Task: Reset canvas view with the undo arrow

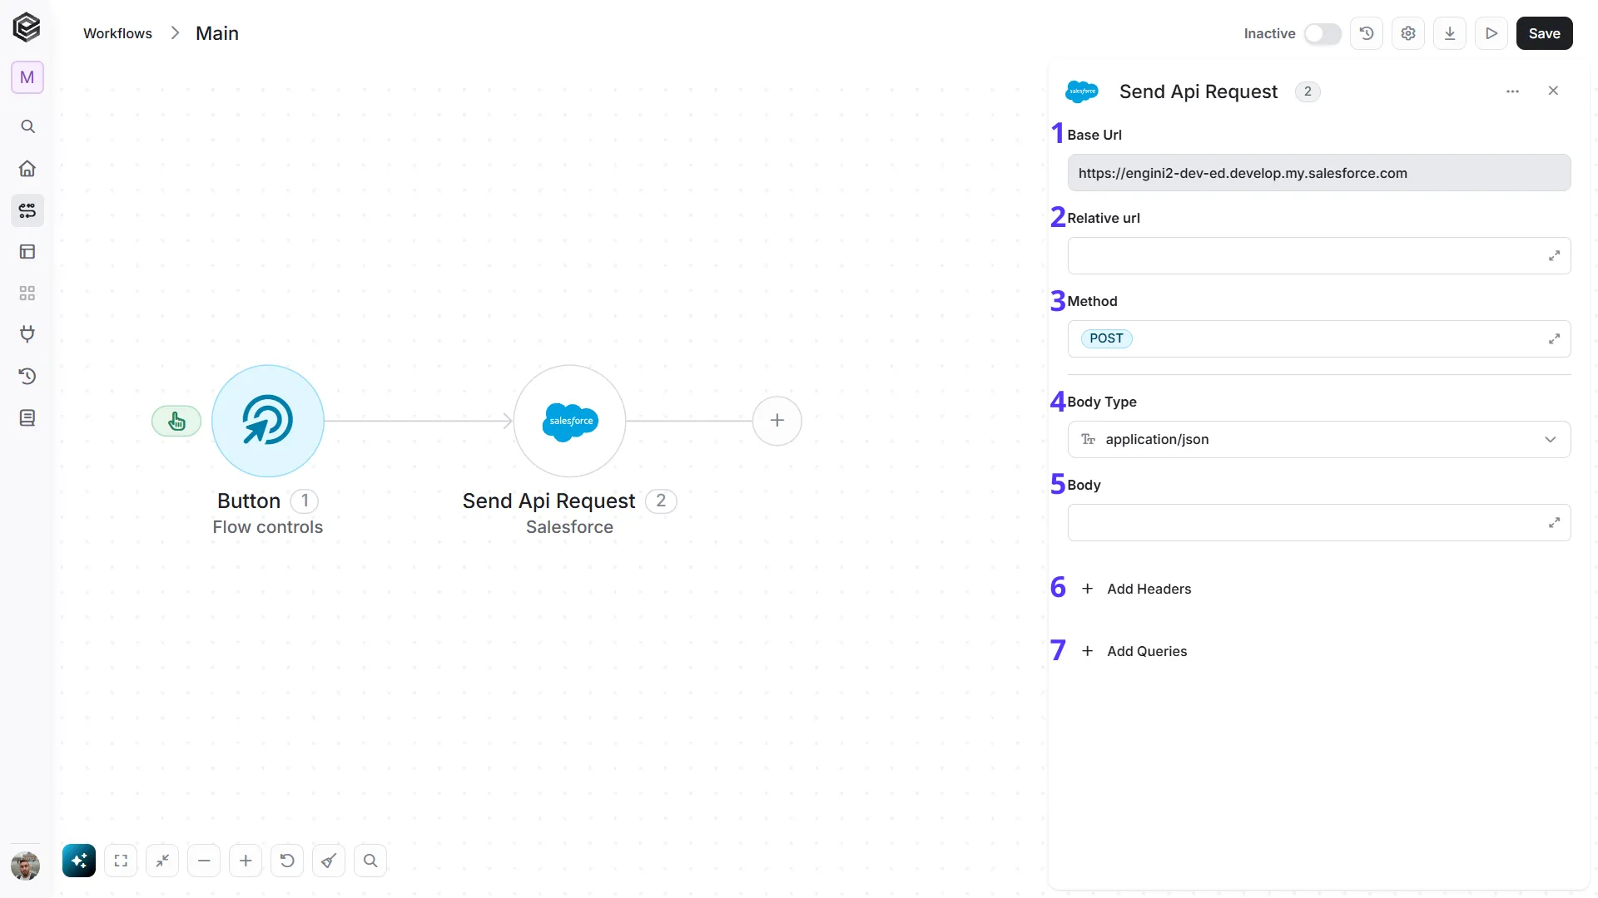Action: (x=287, y=861)
